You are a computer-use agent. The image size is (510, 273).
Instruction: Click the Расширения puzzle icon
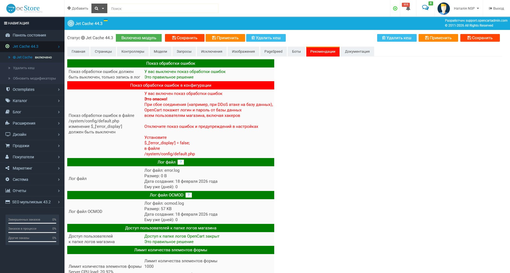(x=7, y=123)
